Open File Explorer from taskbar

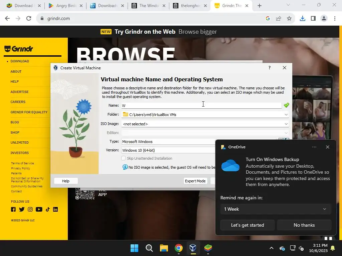(164, 248)
